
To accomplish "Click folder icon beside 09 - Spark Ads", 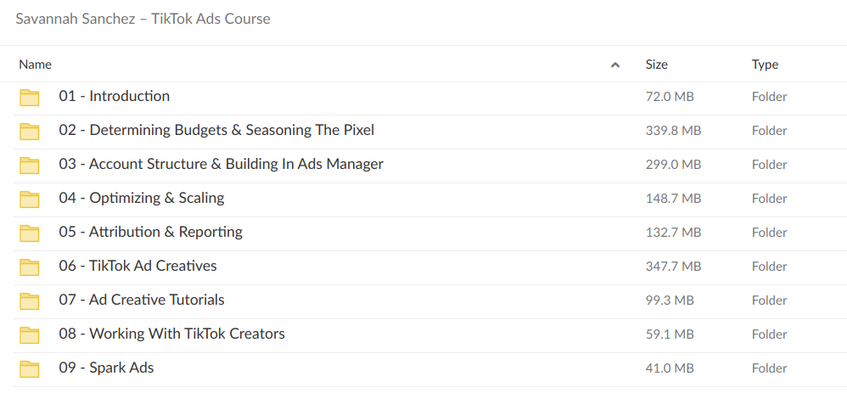I will (30, 368).
